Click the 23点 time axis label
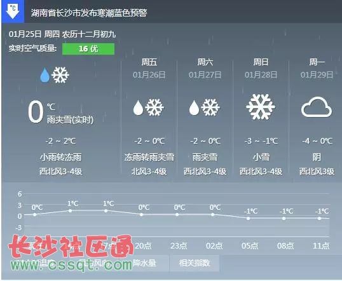The width and height of the screenshot is (342, 281). (x=179, y=246)
